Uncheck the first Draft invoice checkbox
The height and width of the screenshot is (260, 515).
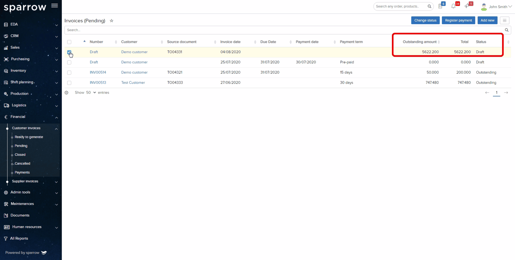click(69, 52)
